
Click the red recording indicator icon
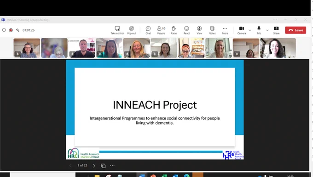tap(11, 30)
